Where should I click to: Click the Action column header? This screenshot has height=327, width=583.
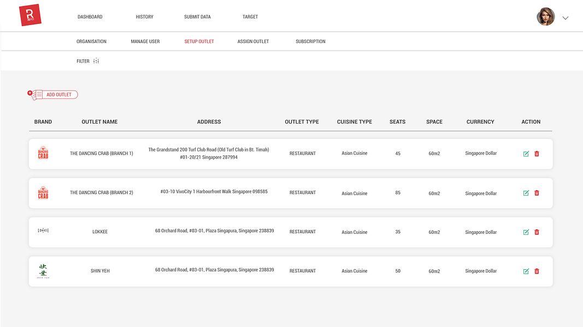coord(531,122)
